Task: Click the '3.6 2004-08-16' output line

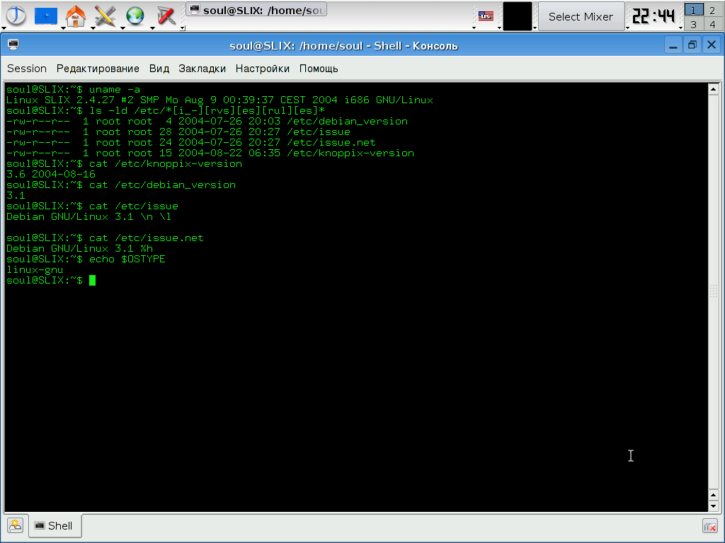Action: coord(51,175)
